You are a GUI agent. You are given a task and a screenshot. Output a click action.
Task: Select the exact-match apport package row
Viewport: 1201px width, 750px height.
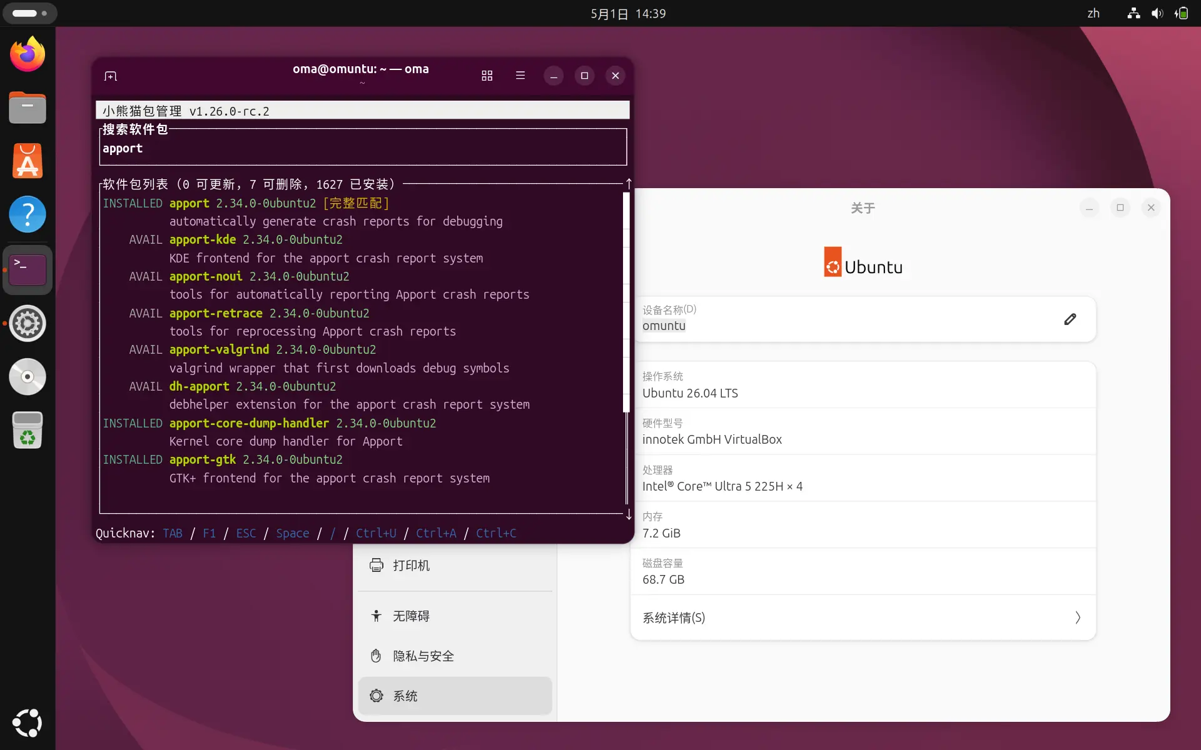(x=363, y=212)
